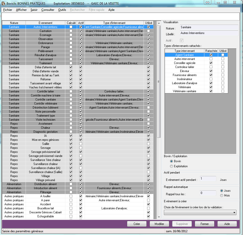Click the date sam. 16/06/2012 in status bar
Screen dimensions: 243x235
177,231
